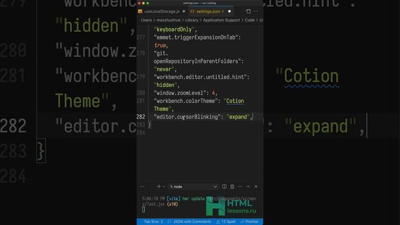Click the Users breadcrumb segment
Viewport: 400px width, 225px height.
[146, 20]
